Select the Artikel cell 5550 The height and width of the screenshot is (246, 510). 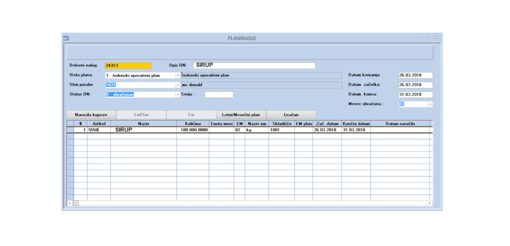click(99, 130)
